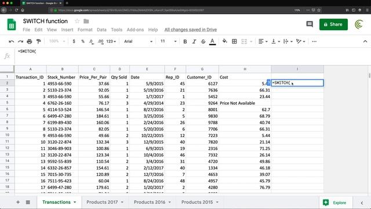Open the zoom 100% dropdown
The image size is (371, 209).
tap(57, 41)
